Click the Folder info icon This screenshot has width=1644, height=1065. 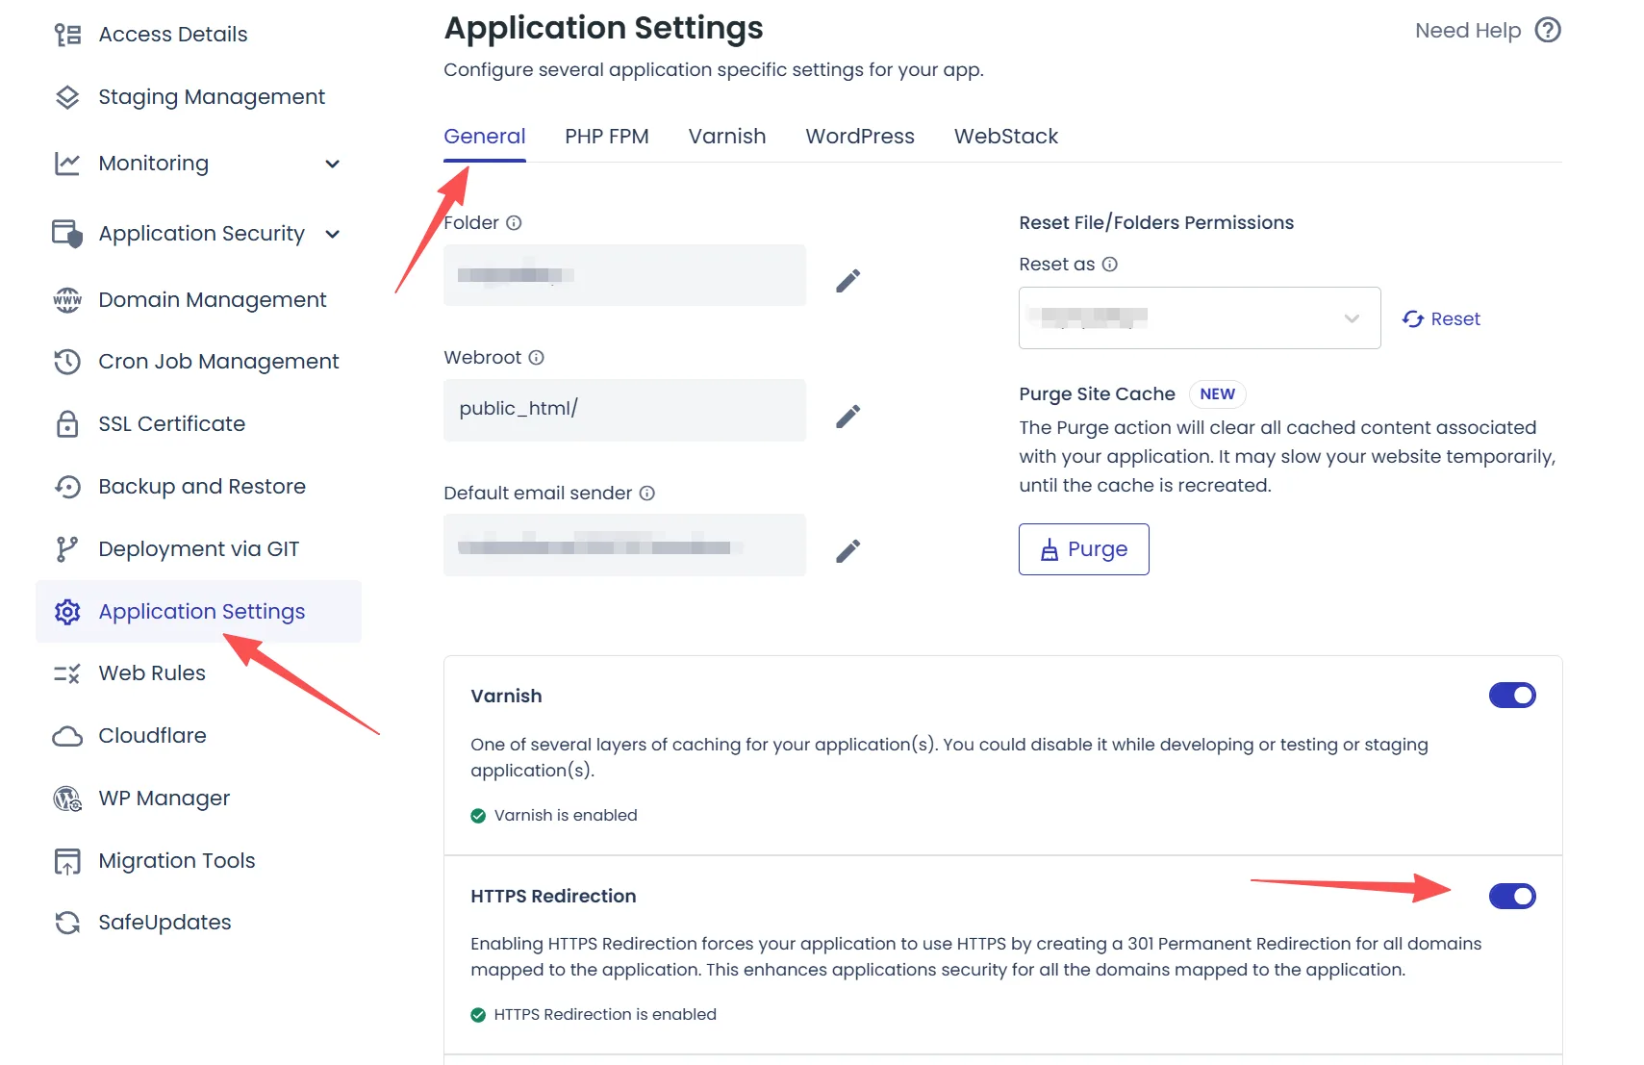(x=514, y=223)
